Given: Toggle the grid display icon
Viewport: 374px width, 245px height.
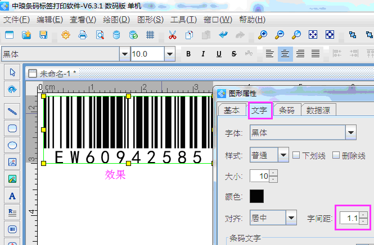Looking at the screenshot, I should click(x=150, y=35).
